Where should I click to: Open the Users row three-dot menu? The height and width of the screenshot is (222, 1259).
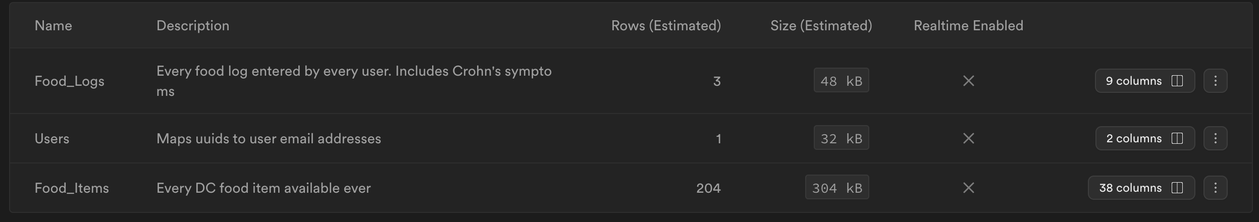click(1215, 138)
